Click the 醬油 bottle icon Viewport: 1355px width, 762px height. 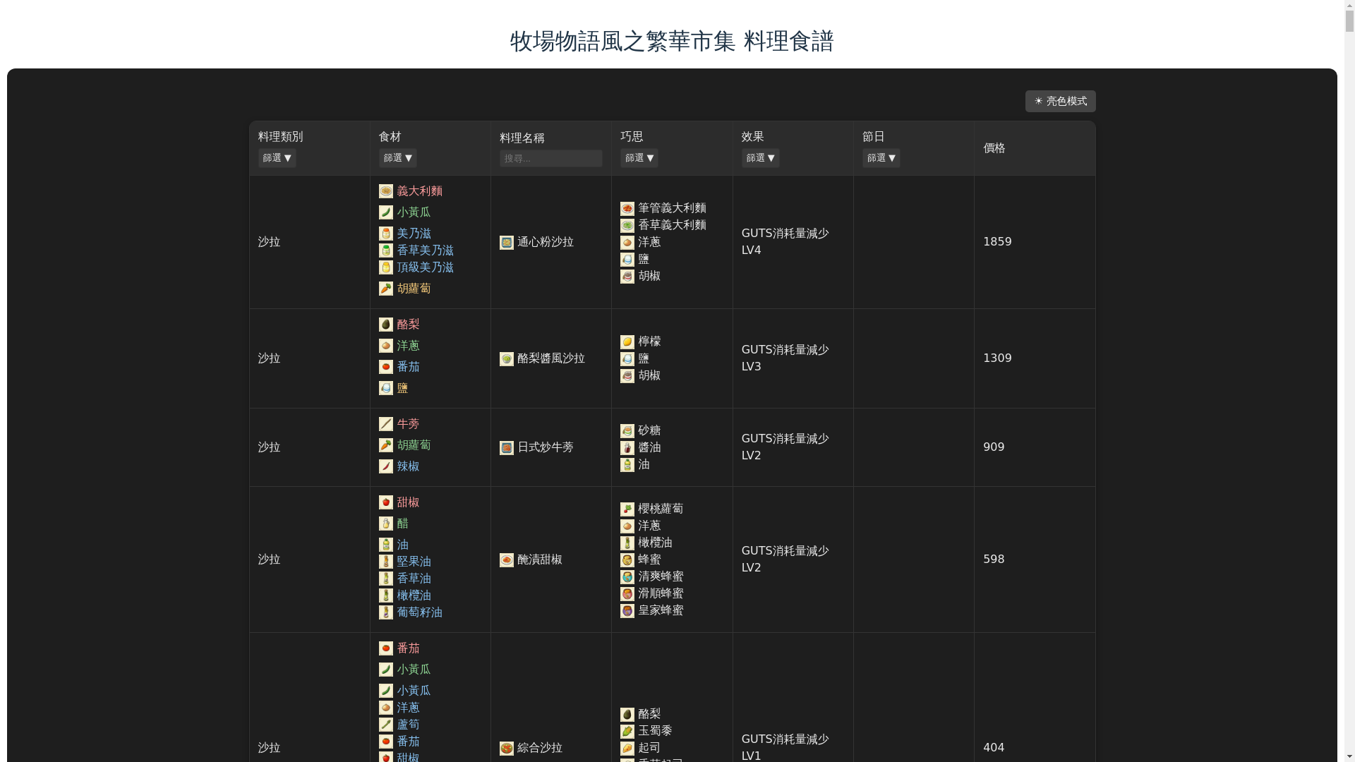click(x=627, y=448)
